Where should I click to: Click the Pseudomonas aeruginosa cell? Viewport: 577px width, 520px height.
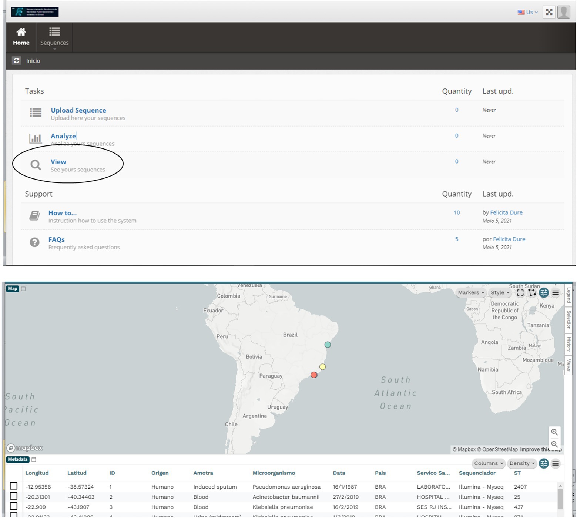click(x=286, y=487)
